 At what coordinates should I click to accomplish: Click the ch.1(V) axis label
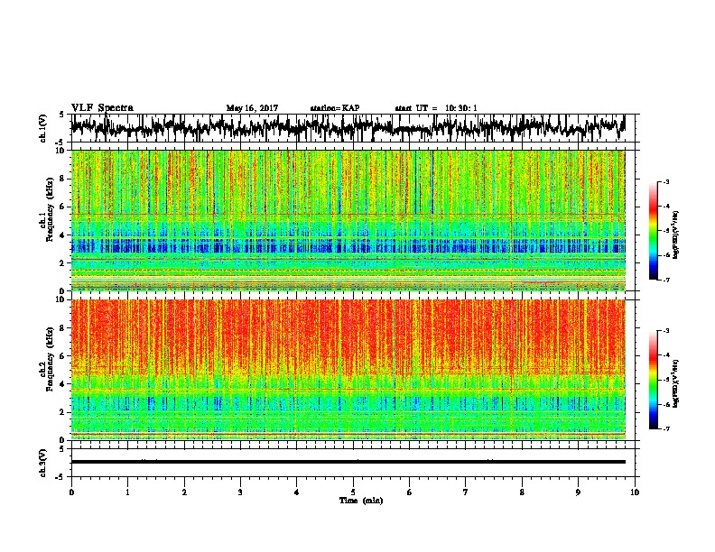(x=43, y=128)
